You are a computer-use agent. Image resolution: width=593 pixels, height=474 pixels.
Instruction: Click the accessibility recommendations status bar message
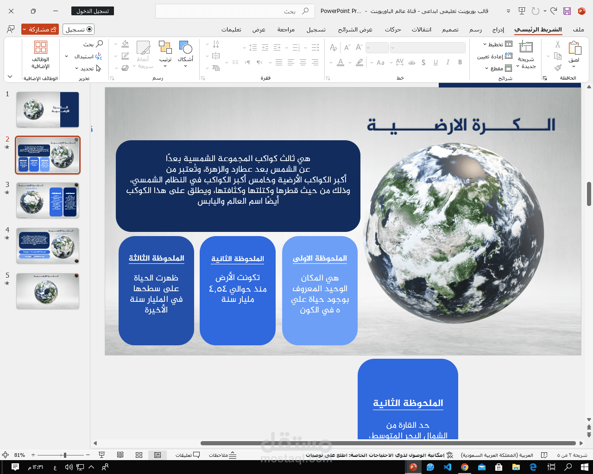pos(379,455)
